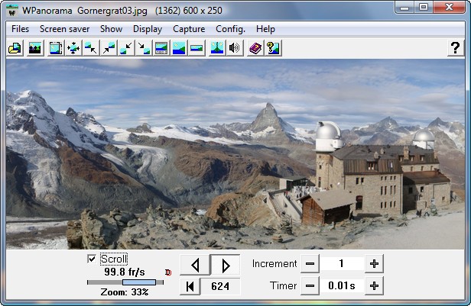471x306 pixels.
Task: Click the picture with tree icon
Action: (217, 48)
